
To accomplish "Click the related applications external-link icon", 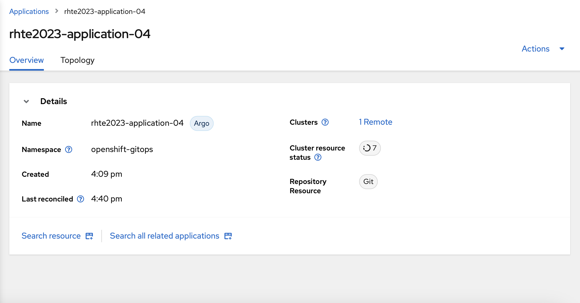I will pyautogui.click(x=228, y=236).
